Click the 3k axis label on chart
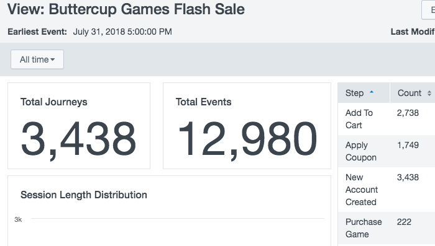Viewport: 435px width, 246px height. 18,219
